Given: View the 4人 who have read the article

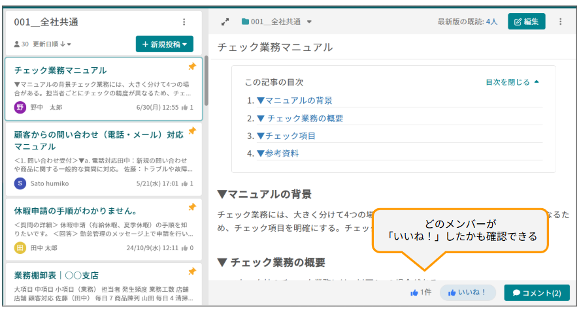Looking at the screenshot, I should 491,22.
